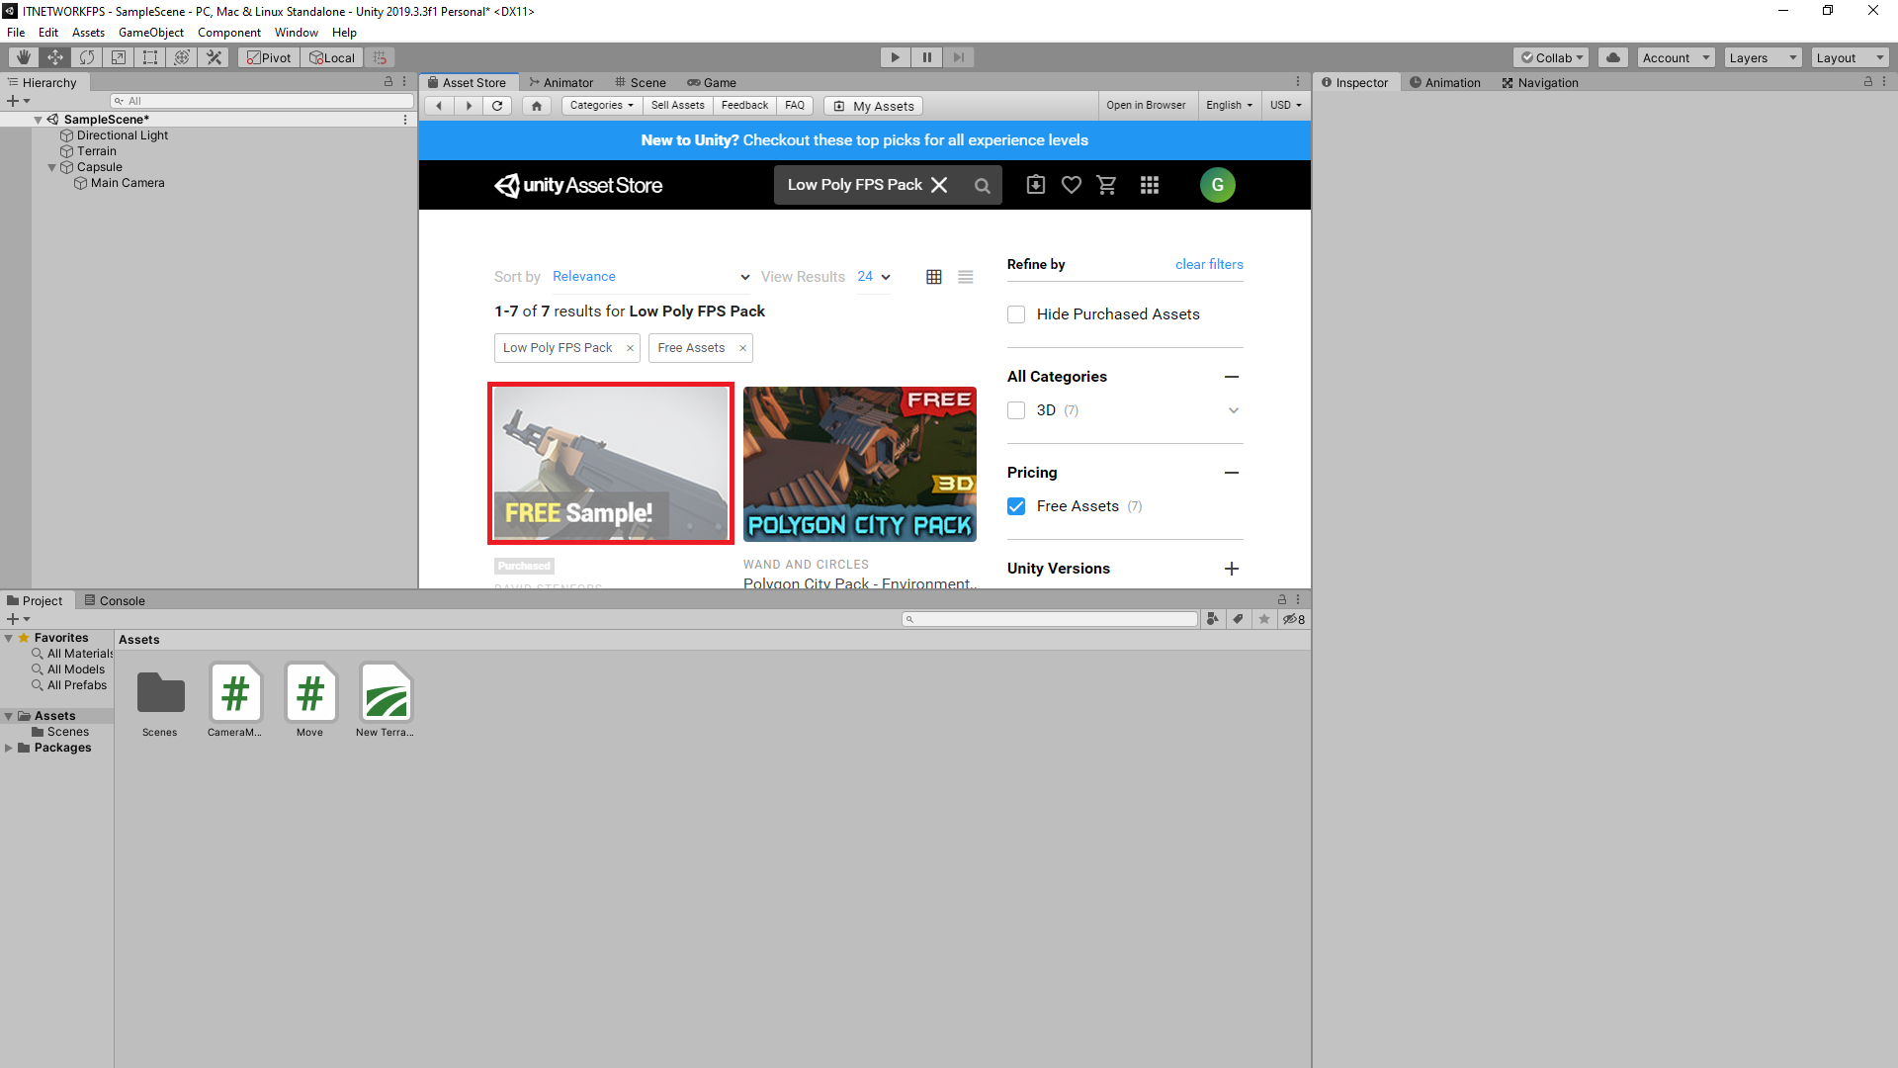
Task: Select the Rect Transform tool
Action: click(149, 56)
